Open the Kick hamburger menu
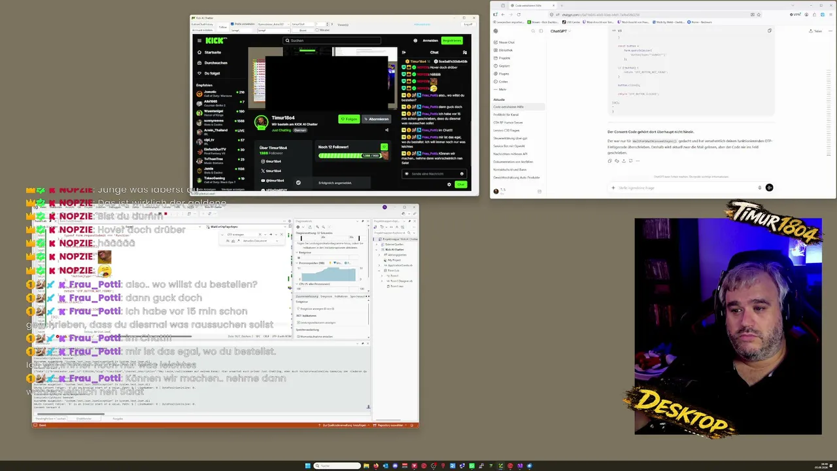The image size is (837, 471). tap(199, 41)
